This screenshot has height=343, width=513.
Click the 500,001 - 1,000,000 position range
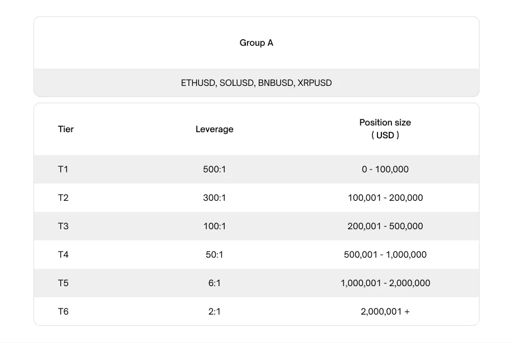[385, 255]
